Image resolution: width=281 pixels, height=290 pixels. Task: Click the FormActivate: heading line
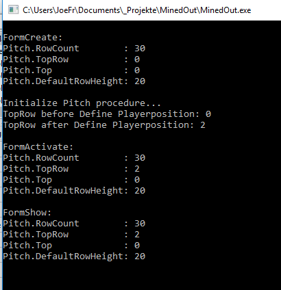(x=38, y=147)
